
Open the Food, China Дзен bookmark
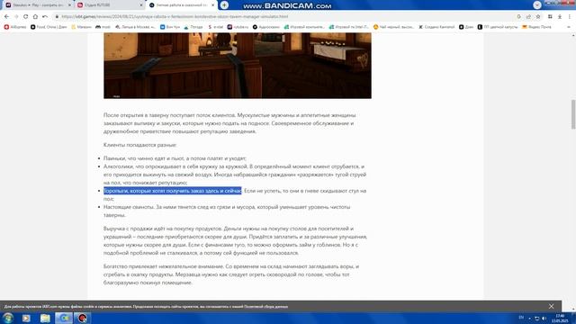[49, 27]
